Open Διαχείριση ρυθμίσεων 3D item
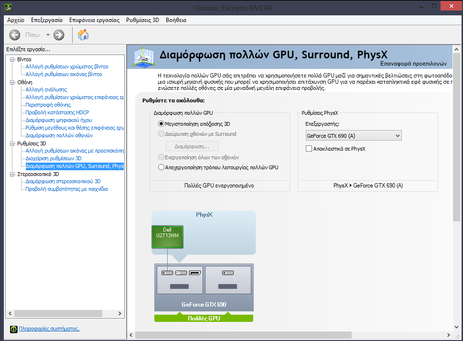463x341 pixels. (x=54, y=158)
